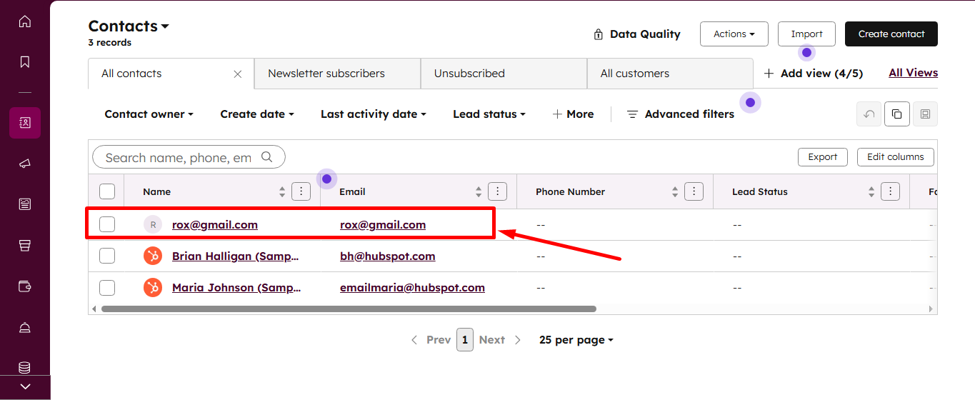The image size is (975, 400).
Task: Open the Content newspaper icon in the sidebar
Action: pyautogui.click(x=25, y=204)
